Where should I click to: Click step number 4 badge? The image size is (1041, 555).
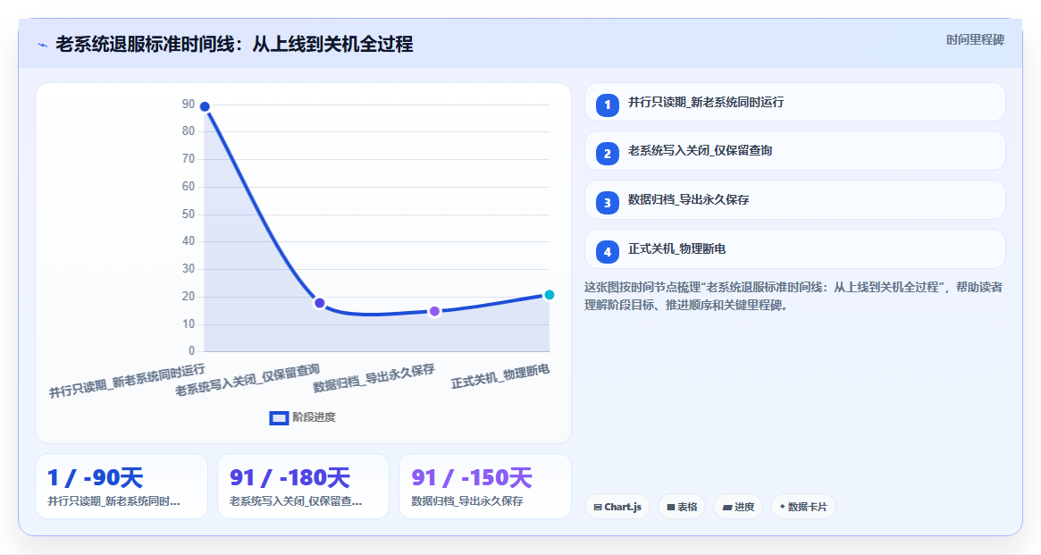click(x=607, y=252)
